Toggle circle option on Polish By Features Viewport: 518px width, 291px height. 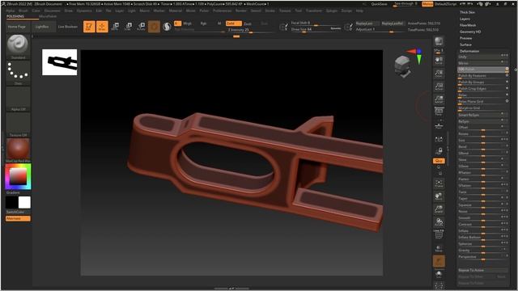click(507, 75)
